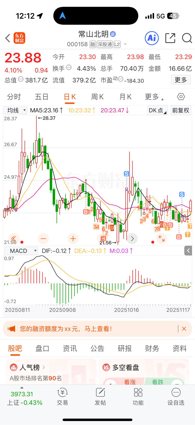Go back with the left chevron
This screenshot has width=195, height=425.
tap(8, 38)
